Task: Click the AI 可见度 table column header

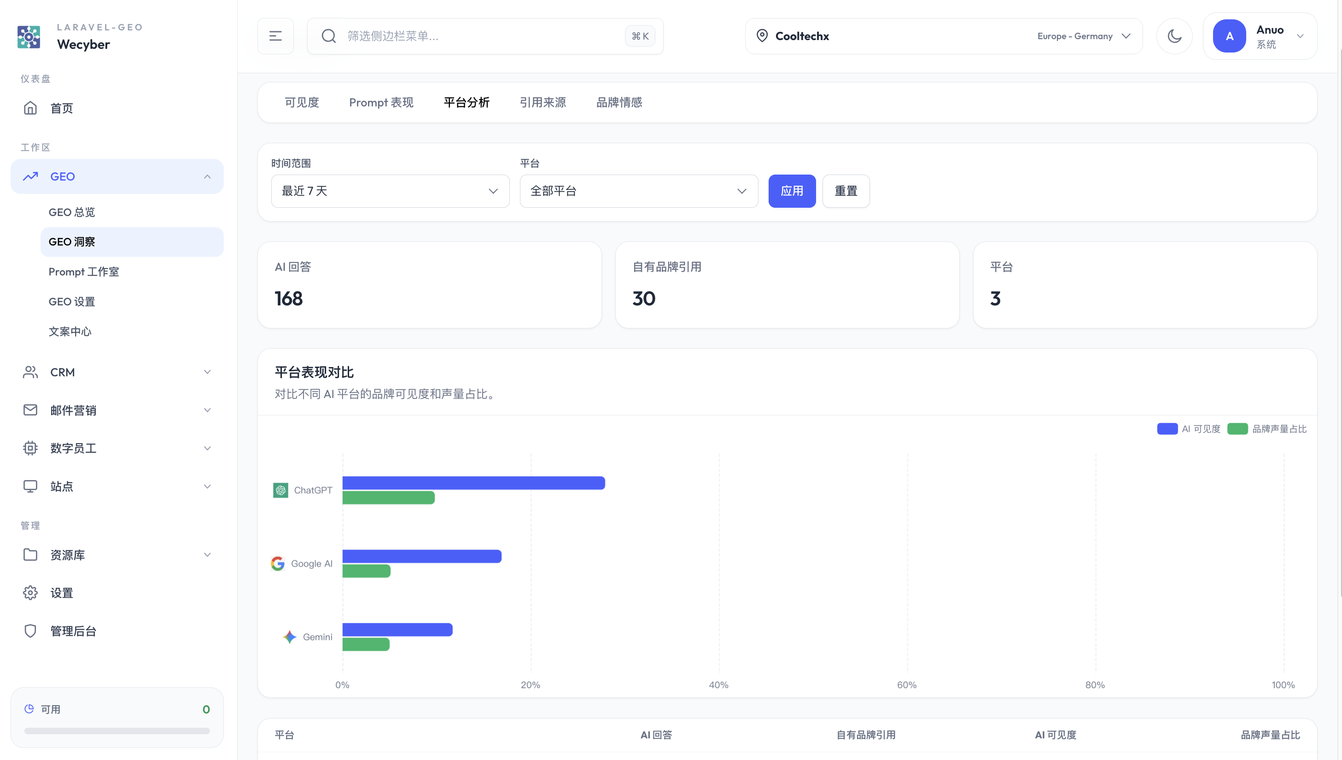Action: 1055,735
